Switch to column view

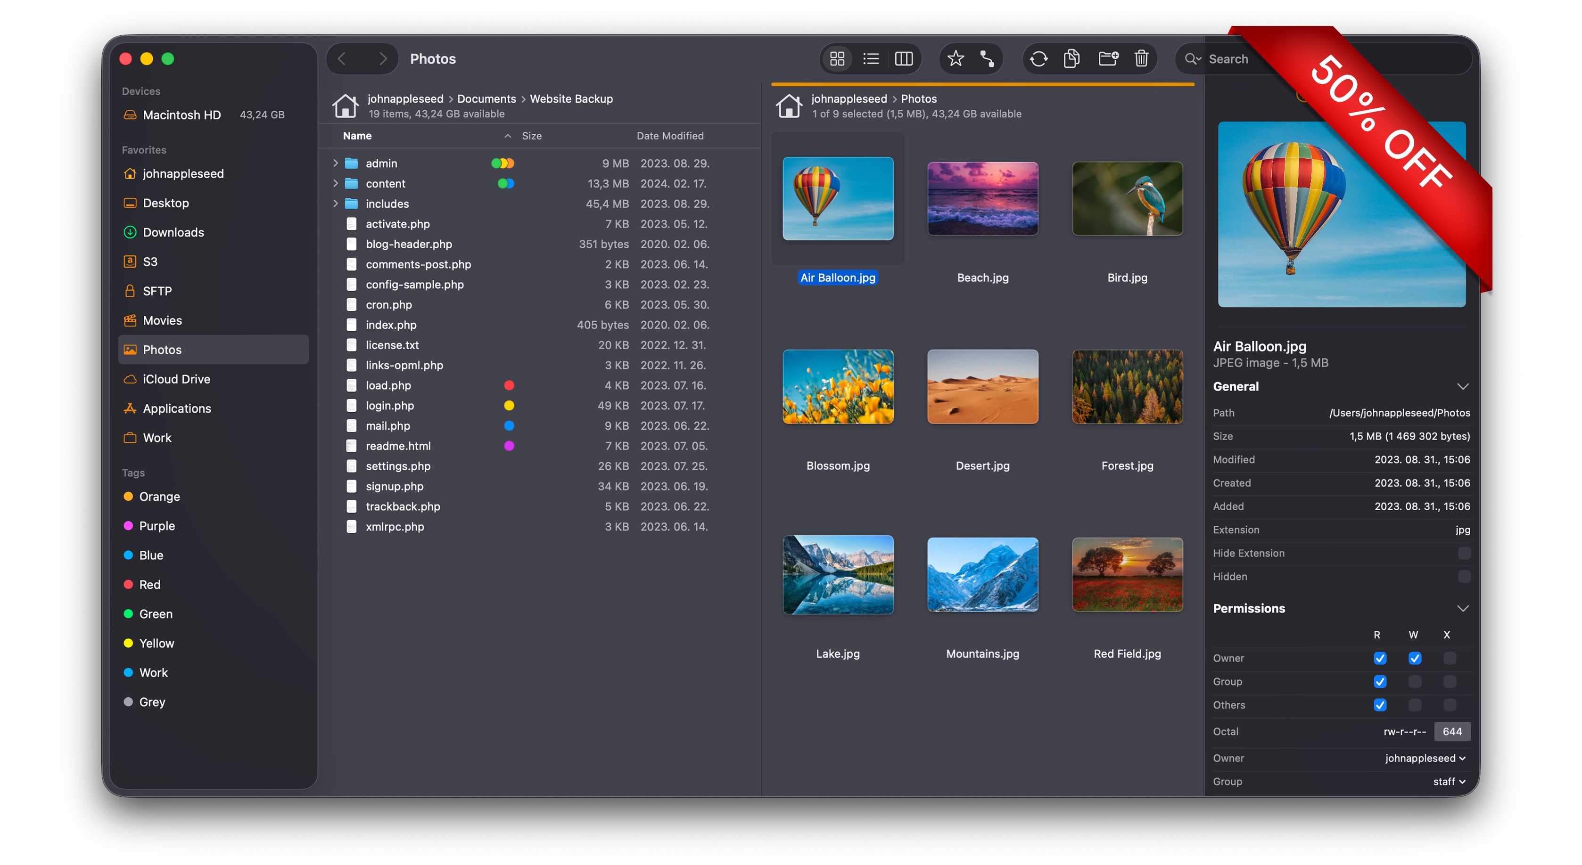[903, 59]
